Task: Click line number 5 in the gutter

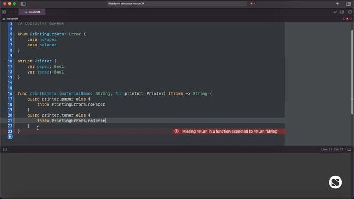Action: pyautogui.click(x=11, y=34)
